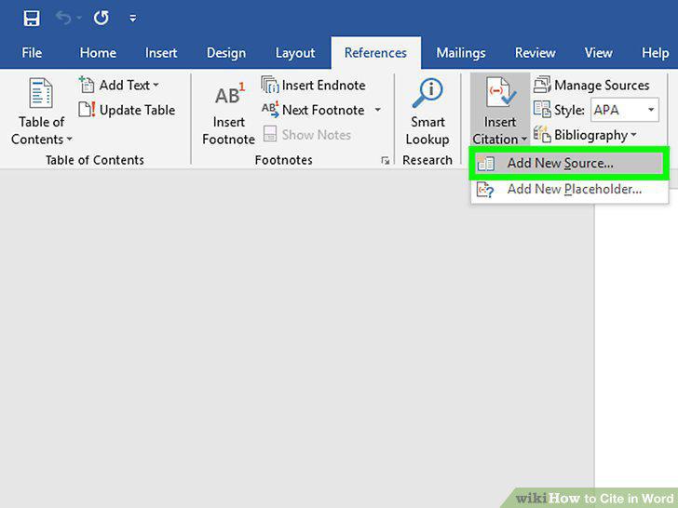The image size is (678, 508).
Task: Click the Show Notes label
Action: (x=316, y=135)
